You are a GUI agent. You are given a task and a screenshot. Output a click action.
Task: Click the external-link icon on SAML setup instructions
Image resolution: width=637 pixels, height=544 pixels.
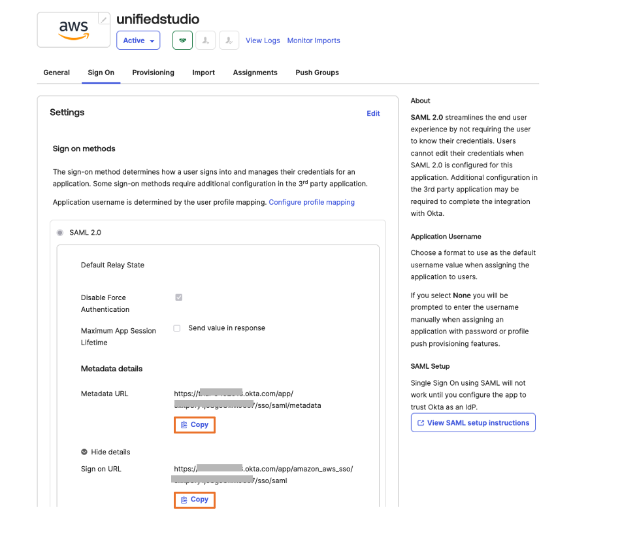pos(420,422)
